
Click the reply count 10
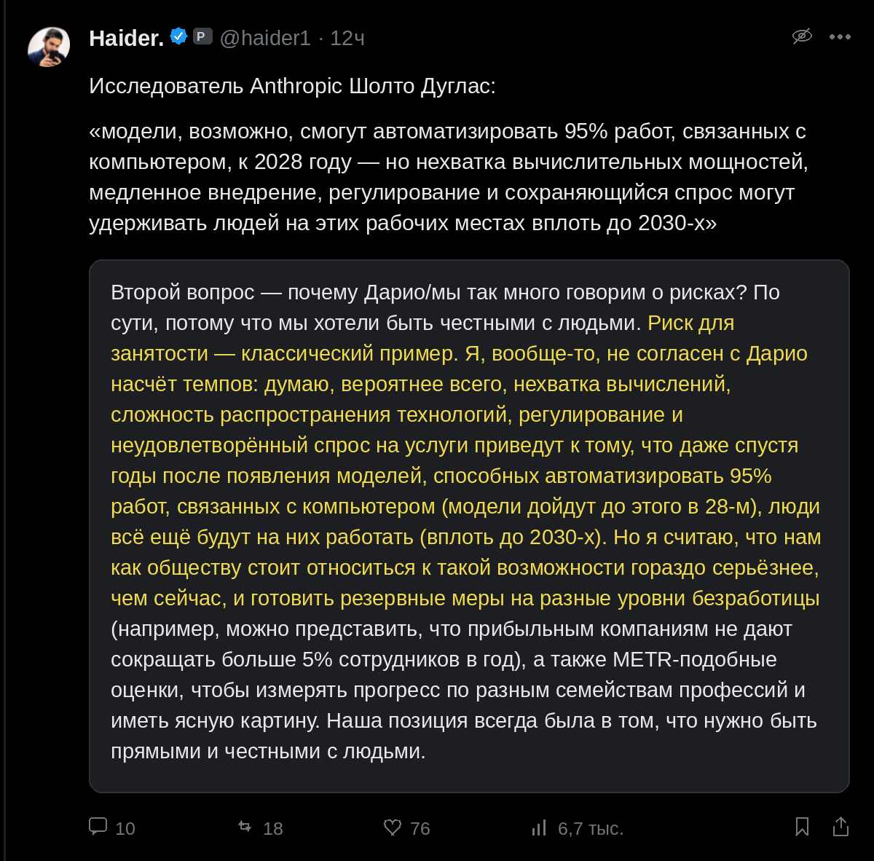pyautogui.click(x=125, y=828)
